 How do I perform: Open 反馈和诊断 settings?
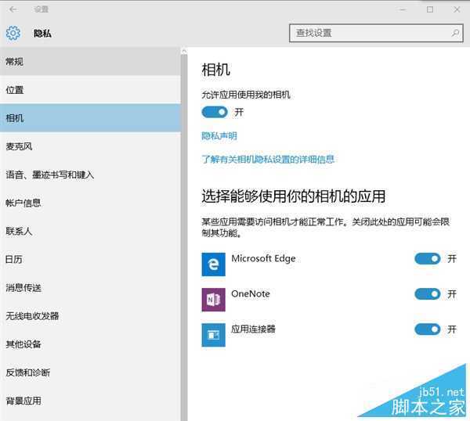click(x=90, y=372)
